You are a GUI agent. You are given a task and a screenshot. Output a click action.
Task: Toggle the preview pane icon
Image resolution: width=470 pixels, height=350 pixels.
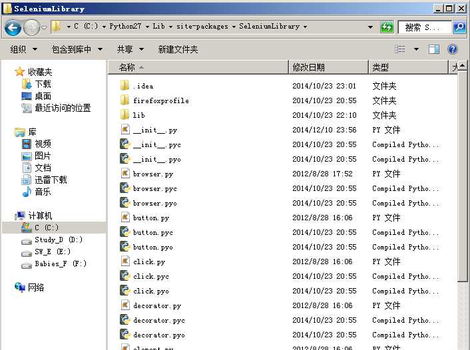[434, 49]
